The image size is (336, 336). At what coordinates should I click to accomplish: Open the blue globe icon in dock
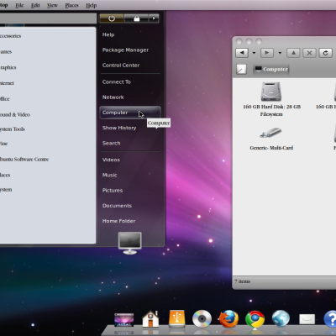coord(281,319)
